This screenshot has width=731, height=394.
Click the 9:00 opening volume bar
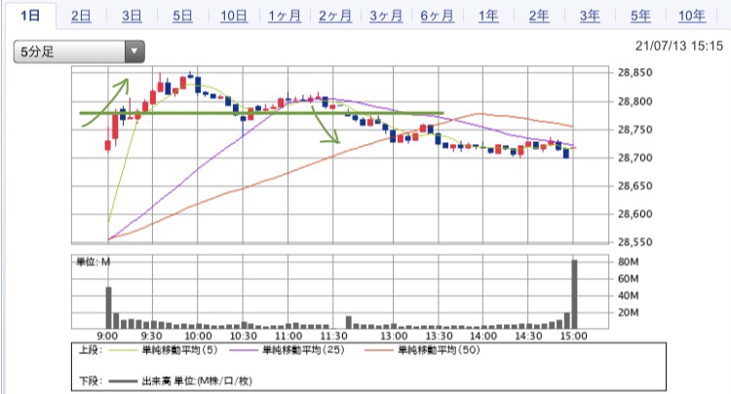108,307
